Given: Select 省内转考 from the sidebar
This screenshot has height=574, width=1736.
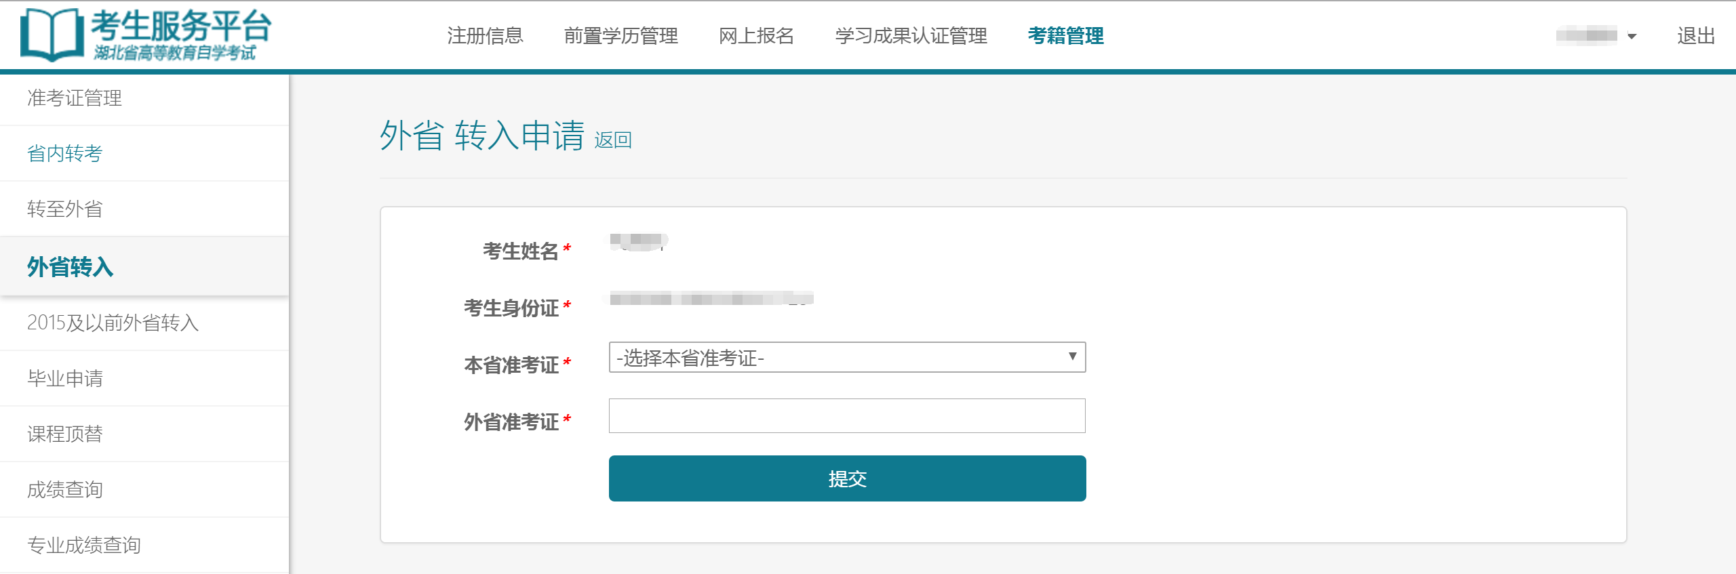Looking at the screenshot, I should click(66, 154).
